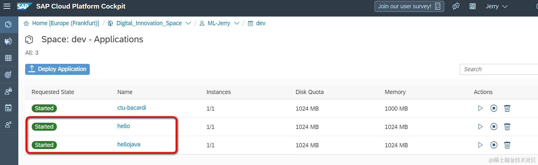Click the Deploy Application button
Screen dimensions: 538x165
pyautogui.click(x=57, y=69)
